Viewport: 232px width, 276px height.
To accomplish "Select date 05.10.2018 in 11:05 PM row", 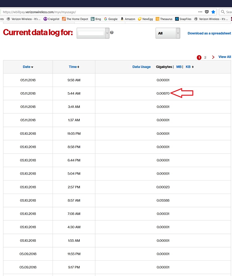I will tap(28, 134).
